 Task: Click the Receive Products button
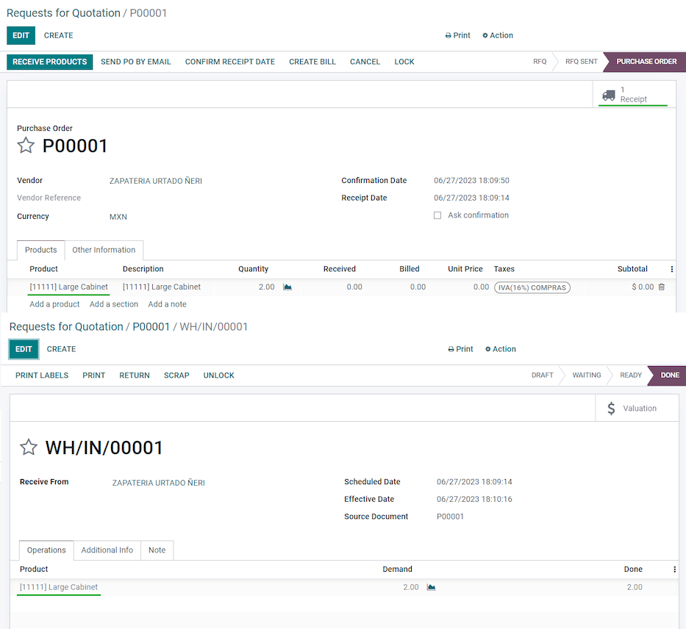coord(50,62)
